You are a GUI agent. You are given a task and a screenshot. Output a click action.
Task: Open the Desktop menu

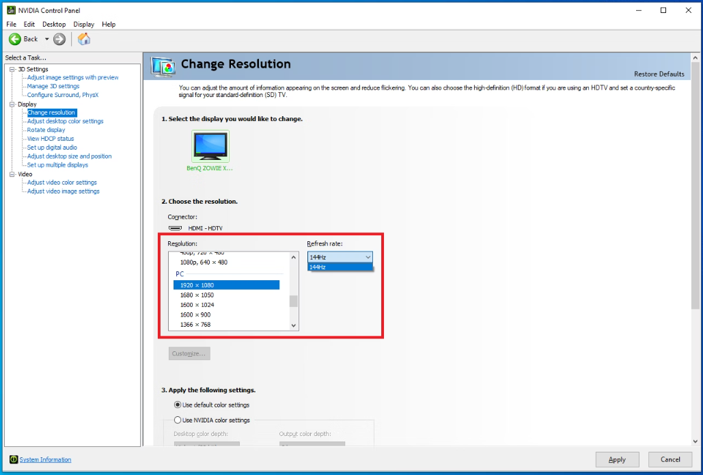click(x=54, y=24)
